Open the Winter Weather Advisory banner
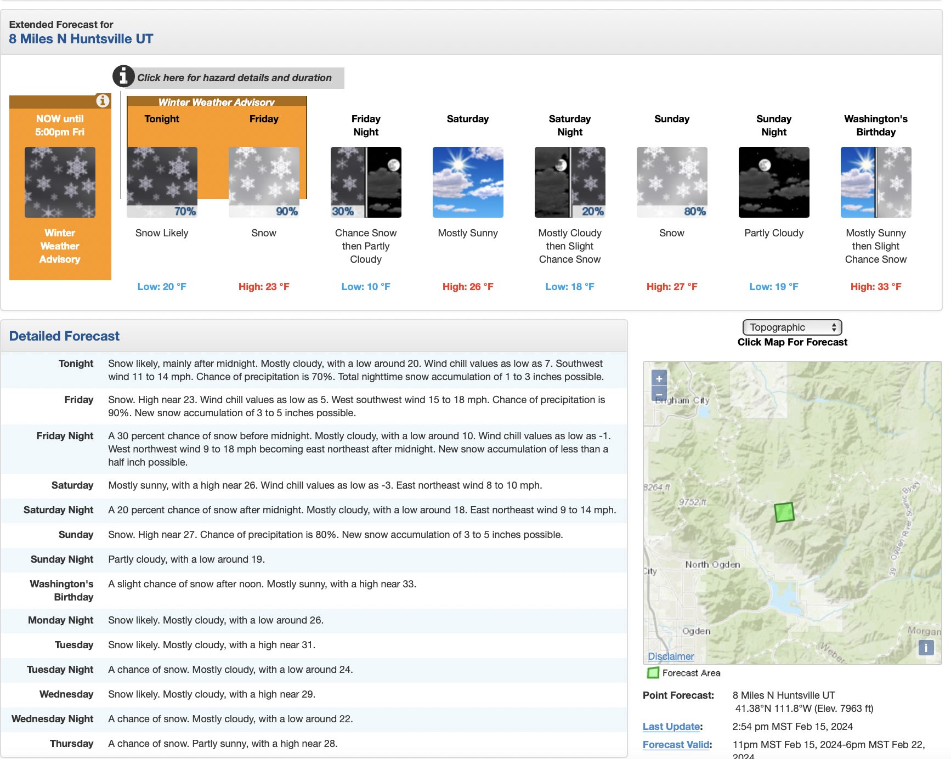 [x=217, y=102]
